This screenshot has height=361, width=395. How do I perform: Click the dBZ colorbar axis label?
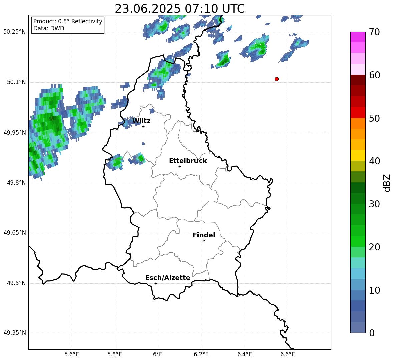387,183
